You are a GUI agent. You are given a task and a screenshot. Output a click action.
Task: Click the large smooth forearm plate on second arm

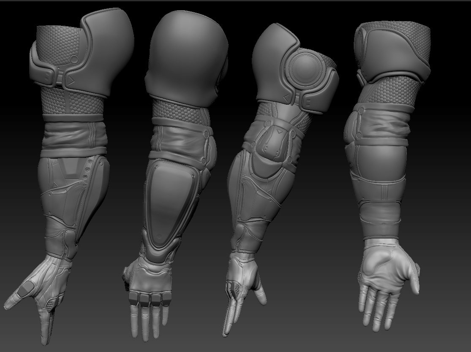coord(171,206)
